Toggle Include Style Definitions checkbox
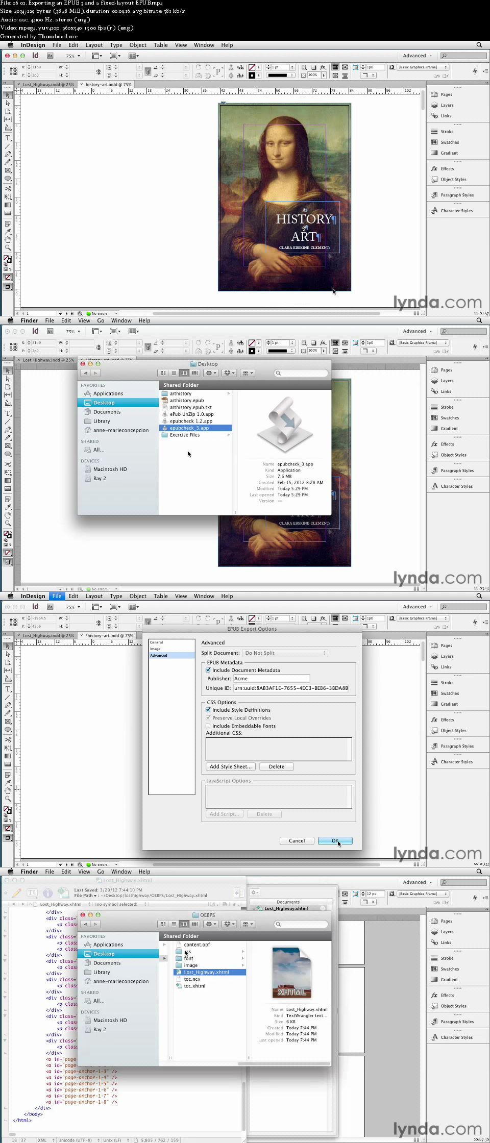This screenshot has height=1143, width=490. tap(208, 710)
